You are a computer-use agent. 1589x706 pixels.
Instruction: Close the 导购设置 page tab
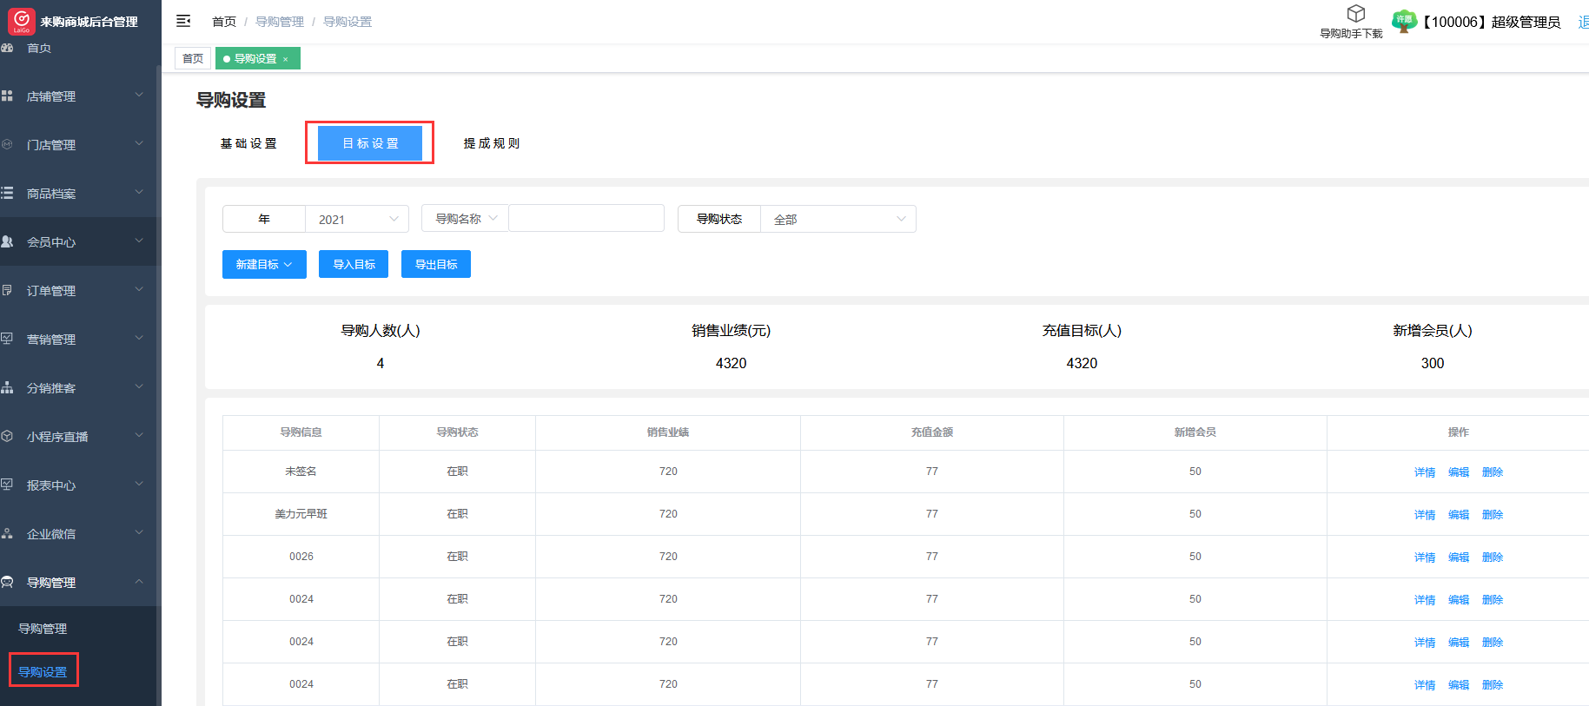click(286, 59)
